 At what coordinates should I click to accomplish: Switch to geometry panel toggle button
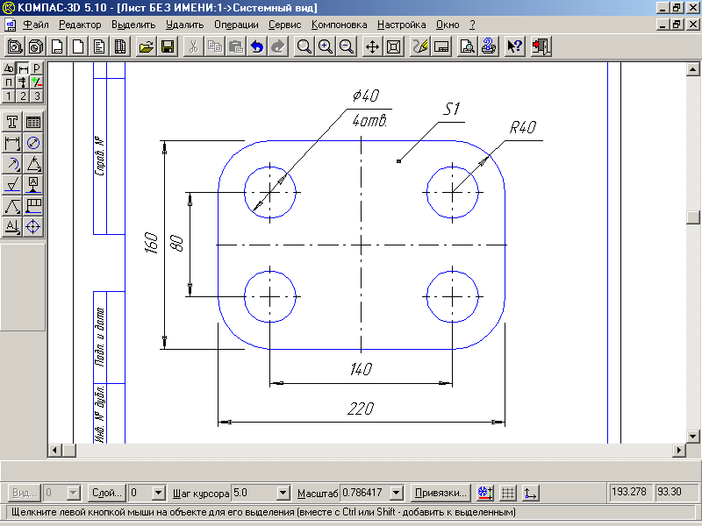coord(9,68)
